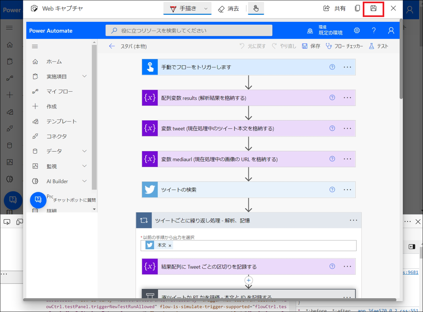Open ellipsis menu on 変数 tweet step
The height and width of the screenshot is (312, 423).
[x=347, y=128]
